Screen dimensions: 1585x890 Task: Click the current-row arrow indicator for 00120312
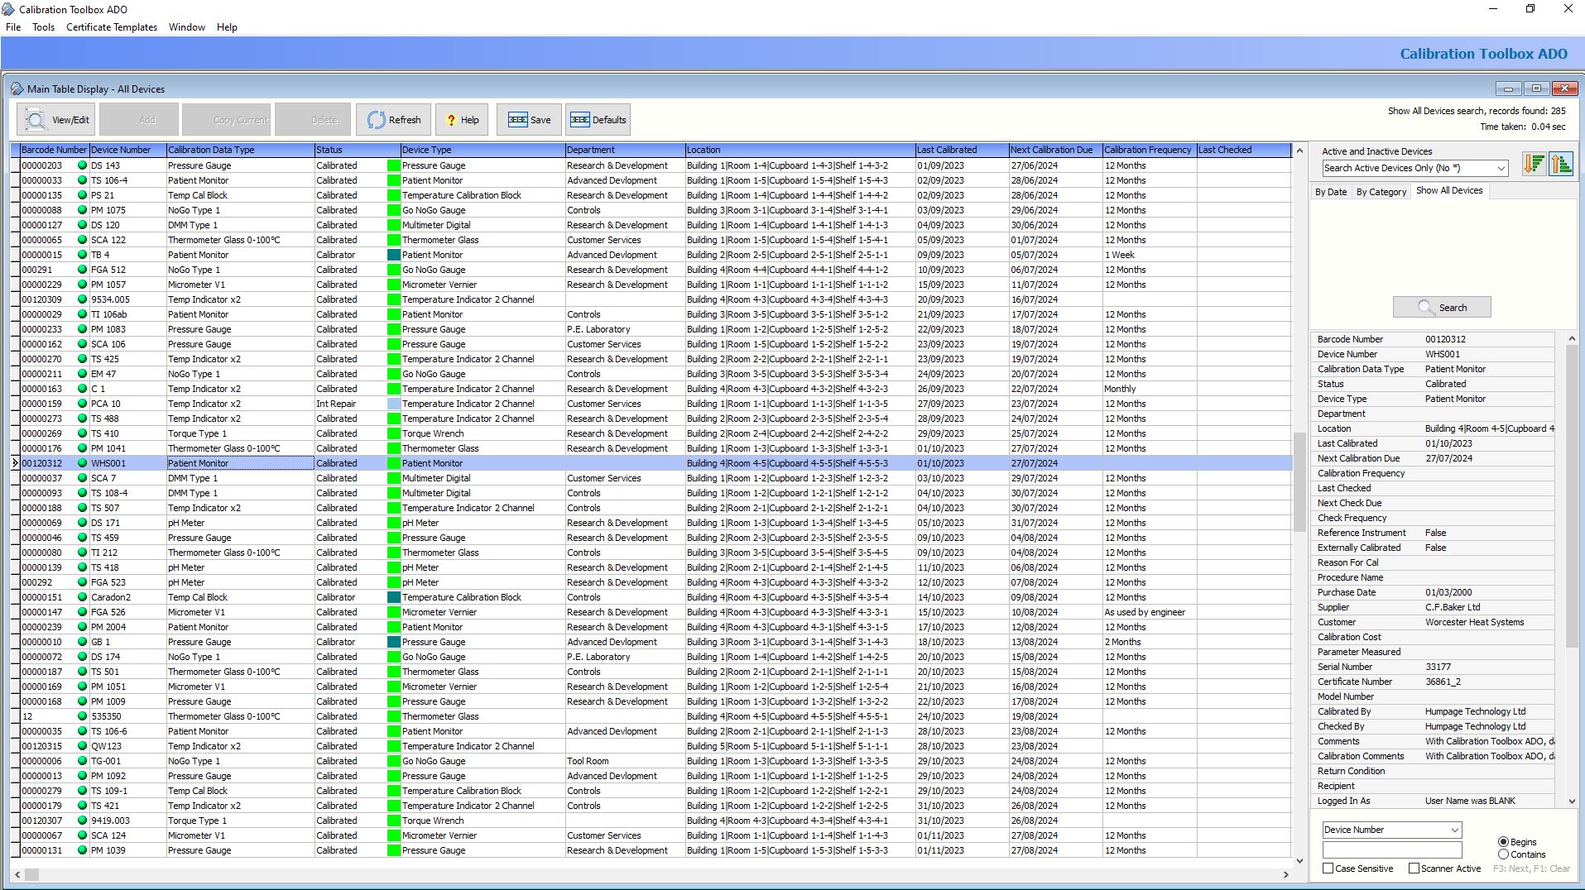(x=15, y=463)
